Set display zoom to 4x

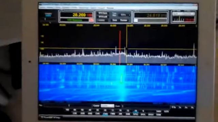(x=192, y=108)
